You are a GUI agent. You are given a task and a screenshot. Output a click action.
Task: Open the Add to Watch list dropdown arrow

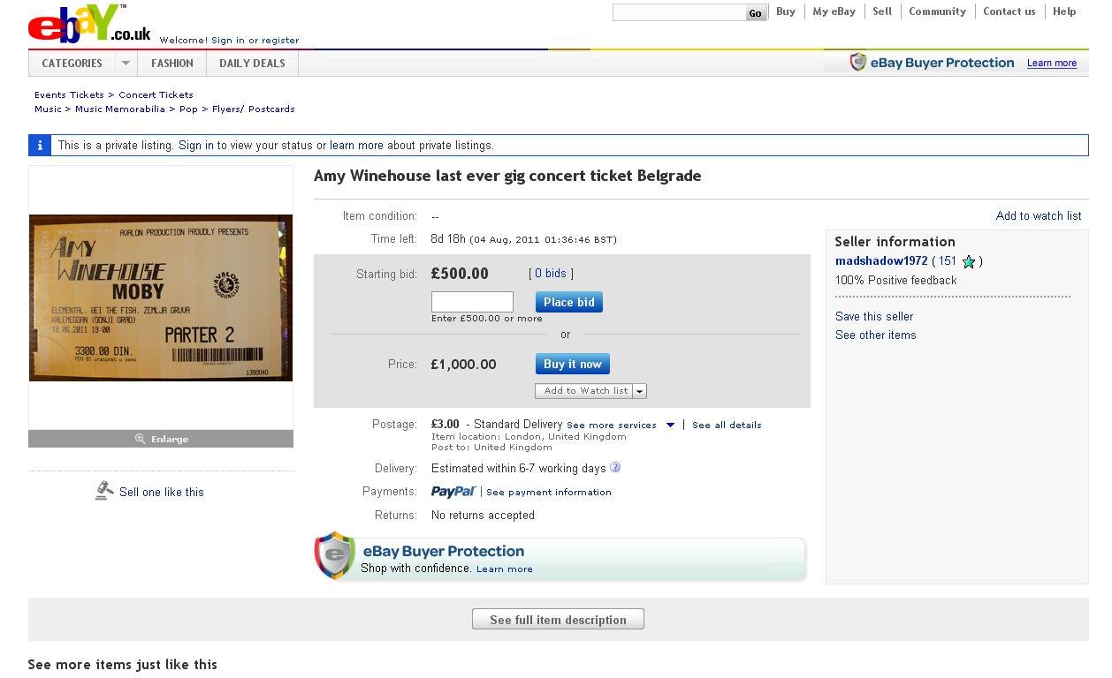(x=640, y=391)
